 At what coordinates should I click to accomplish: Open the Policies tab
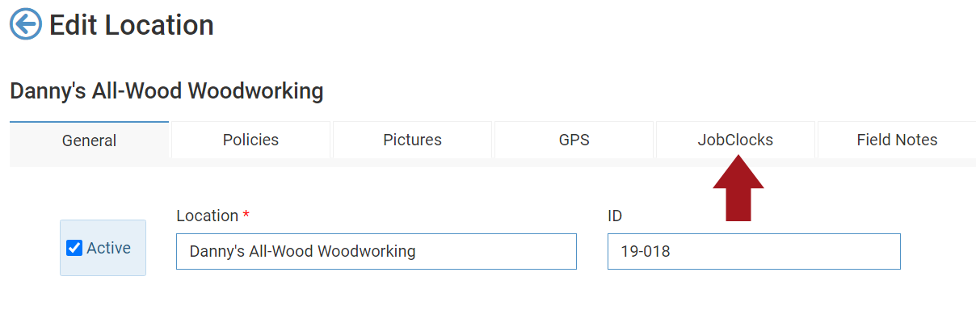click(250, 140)
